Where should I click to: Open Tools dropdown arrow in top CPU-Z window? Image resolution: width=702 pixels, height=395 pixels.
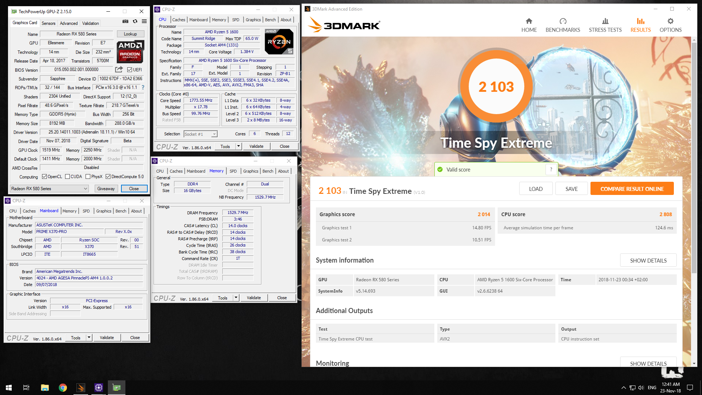coord(238,146)
